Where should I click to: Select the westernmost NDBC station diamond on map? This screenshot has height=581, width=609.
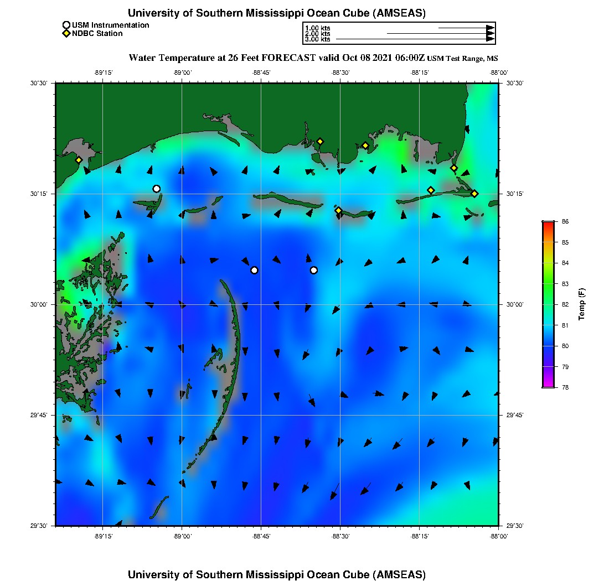pos(79,160)
